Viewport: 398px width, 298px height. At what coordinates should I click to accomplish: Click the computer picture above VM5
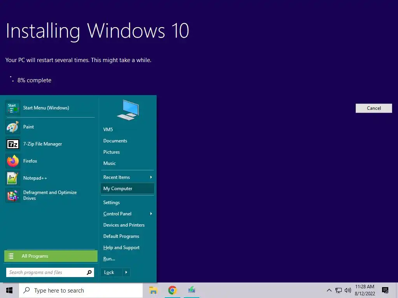pos(128,110)
